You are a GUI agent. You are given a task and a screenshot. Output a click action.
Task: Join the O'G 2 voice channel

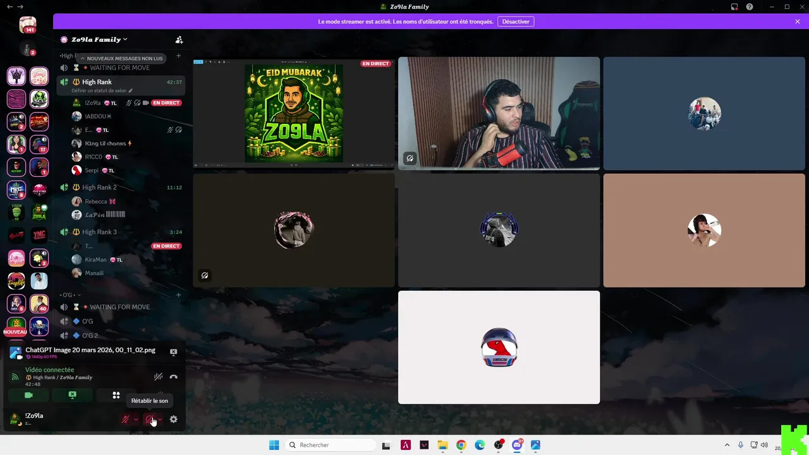pyautogui.click(x=119, y=336)
